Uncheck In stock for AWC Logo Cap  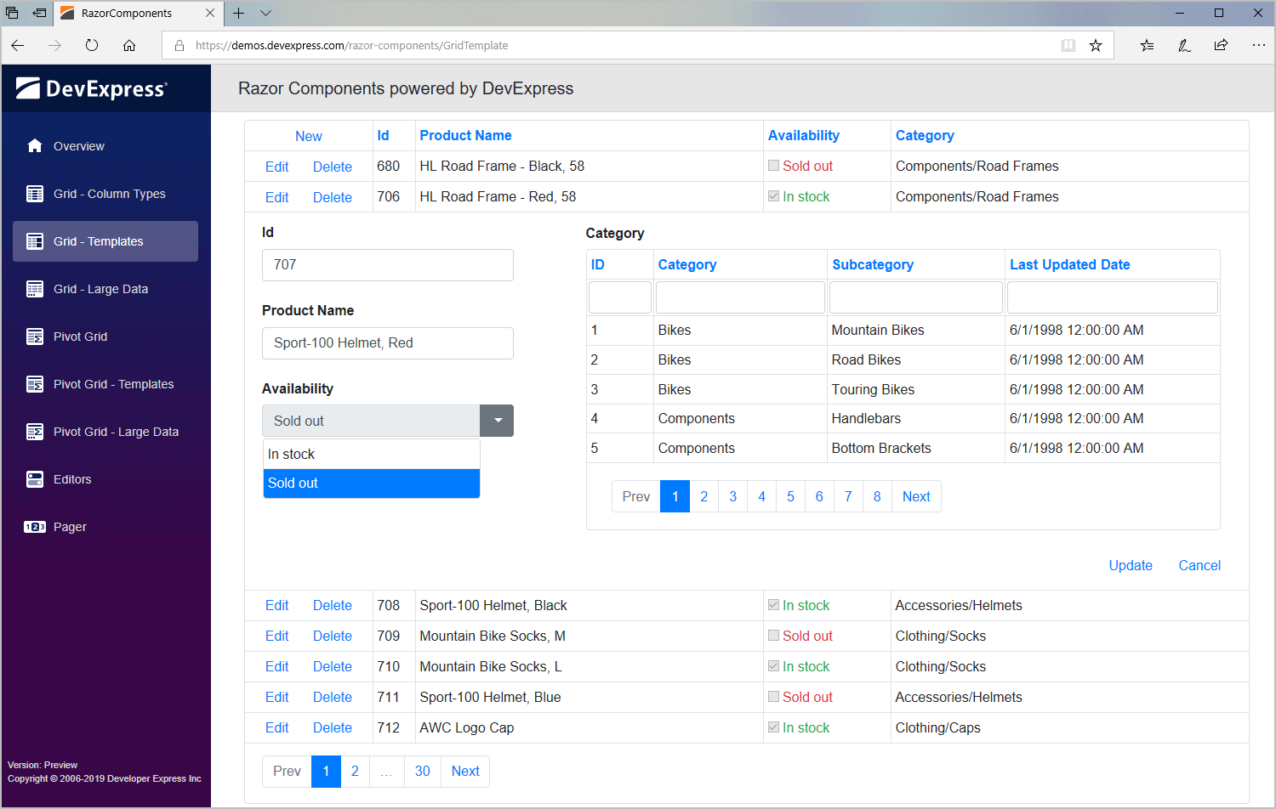(773, 727)
